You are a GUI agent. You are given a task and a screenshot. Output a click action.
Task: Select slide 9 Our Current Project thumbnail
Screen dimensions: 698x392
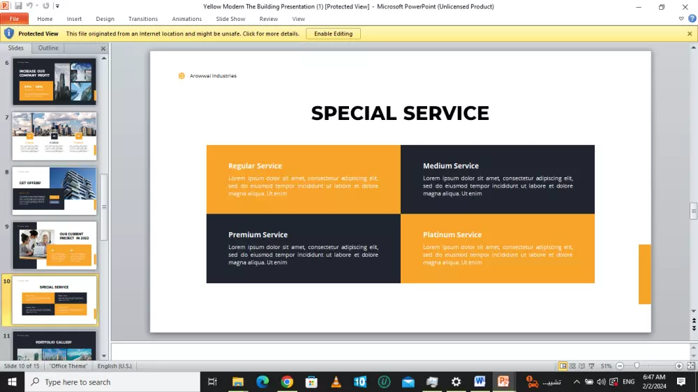point(54,245)
